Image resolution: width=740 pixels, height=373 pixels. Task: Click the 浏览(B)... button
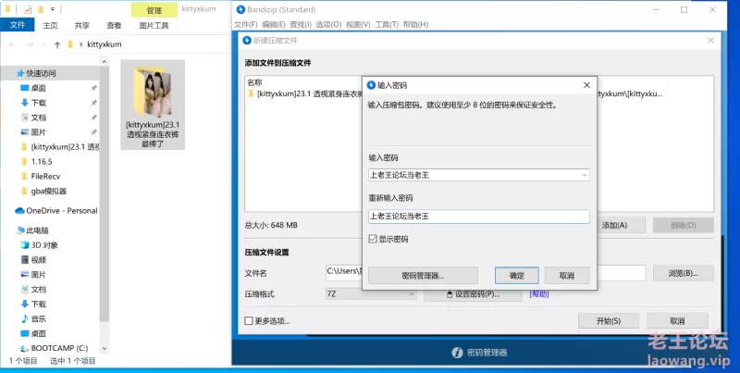click(684, 273)
